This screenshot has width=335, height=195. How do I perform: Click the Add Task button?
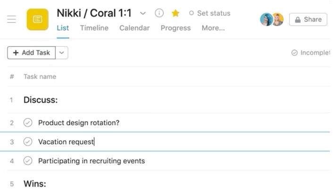[x=32, y=53]
